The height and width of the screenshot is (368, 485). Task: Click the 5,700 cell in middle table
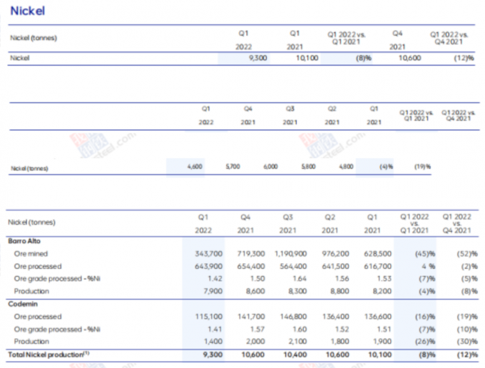233,166
